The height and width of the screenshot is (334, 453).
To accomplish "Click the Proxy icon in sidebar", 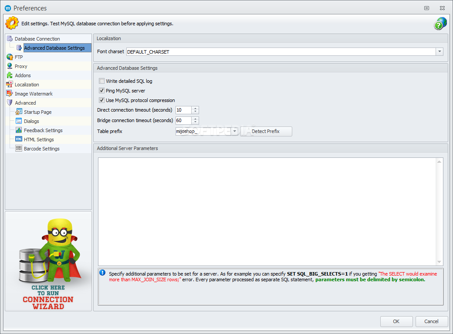I will point(10,66).
